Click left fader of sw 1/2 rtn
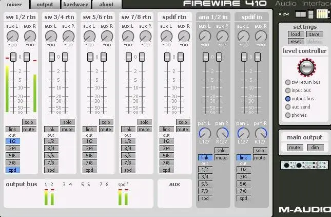This screenshot has width=331, height=217. tap(13, 57)
